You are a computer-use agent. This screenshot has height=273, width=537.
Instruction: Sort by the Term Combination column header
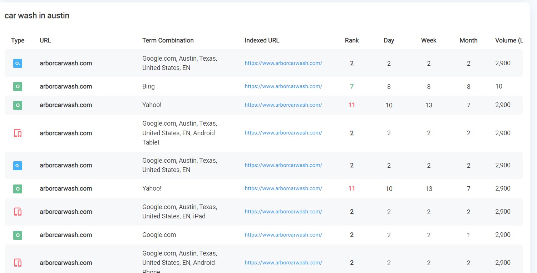(x=168, y=40)
